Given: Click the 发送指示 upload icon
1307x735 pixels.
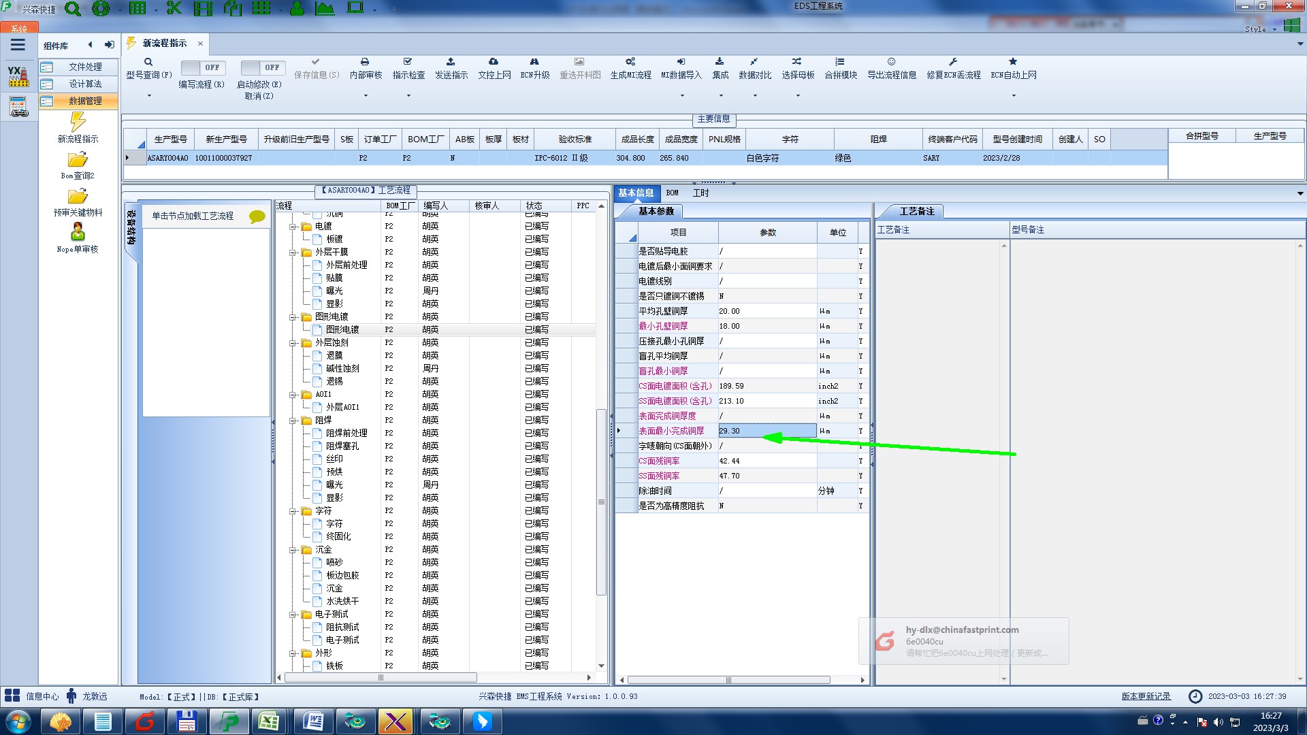Looking at the screenshot, I should tap(451, 62).
